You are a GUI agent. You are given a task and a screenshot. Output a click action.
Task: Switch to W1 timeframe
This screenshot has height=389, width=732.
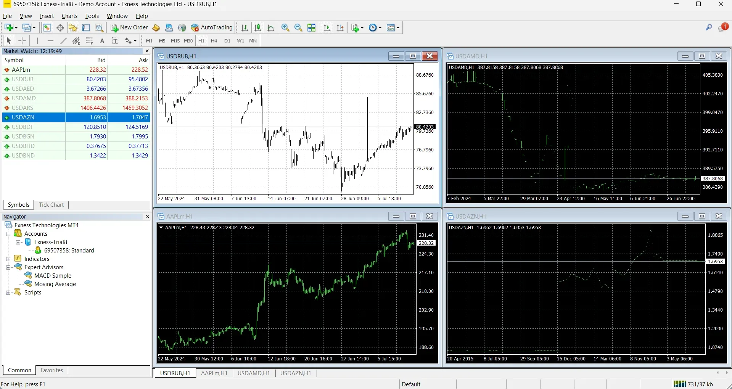pyautogui.click(x=240, y=41)
